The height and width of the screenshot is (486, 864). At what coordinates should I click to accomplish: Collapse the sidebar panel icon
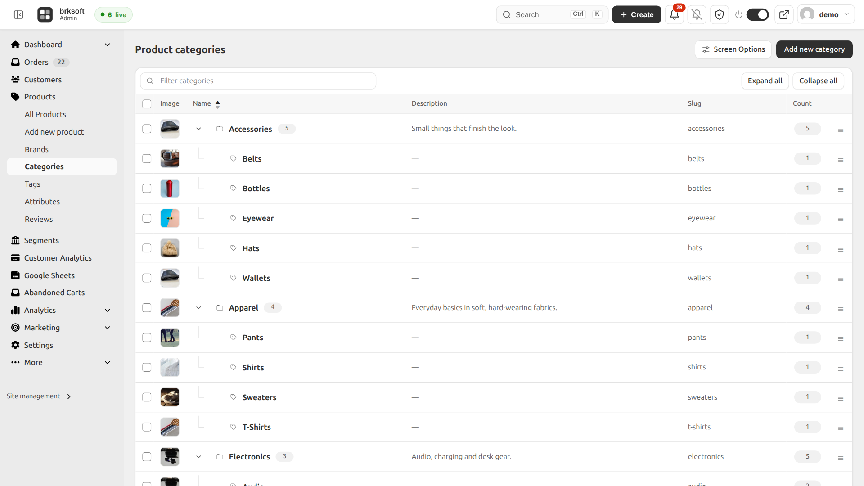pos(18,15)
